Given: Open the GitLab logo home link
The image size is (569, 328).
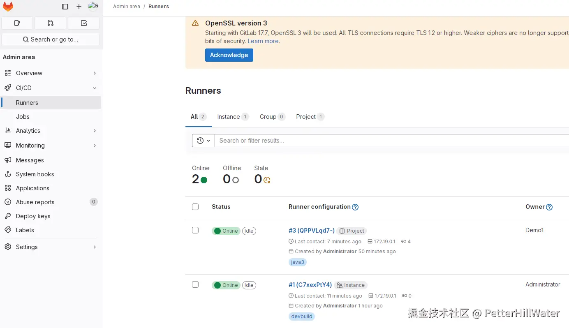Looking at the screenshot, I should [x=8, y=7].
